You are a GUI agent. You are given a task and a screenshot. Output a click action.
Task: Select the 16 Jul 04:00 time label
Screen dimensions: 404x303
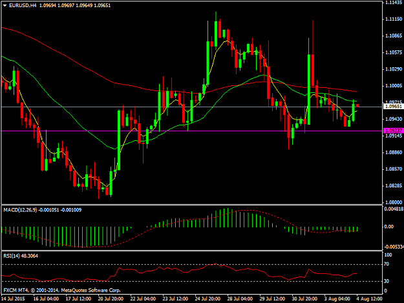(x=46, y=299)
